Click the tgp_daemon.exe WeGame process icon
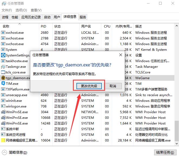179x158 pixels. tap(3, 78)
